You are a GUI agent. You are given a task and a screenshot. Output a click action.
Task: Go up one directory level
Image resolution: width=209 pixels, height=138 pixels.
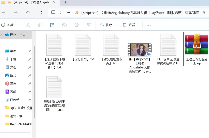tap(28, 13)
